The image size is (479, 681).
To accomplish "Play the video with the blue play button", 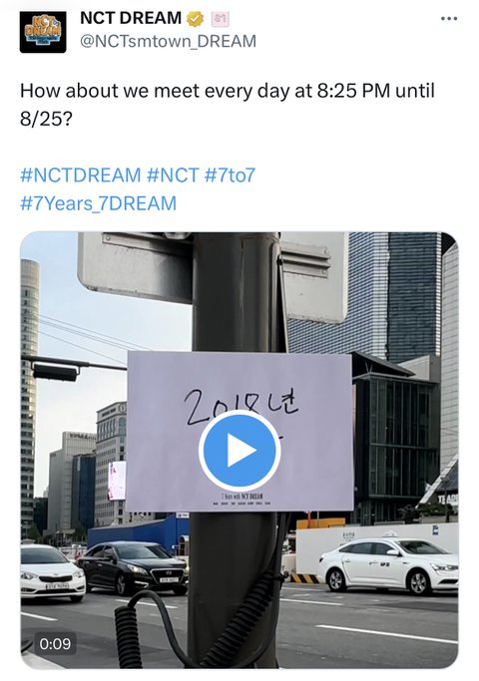I will (239, 451).
